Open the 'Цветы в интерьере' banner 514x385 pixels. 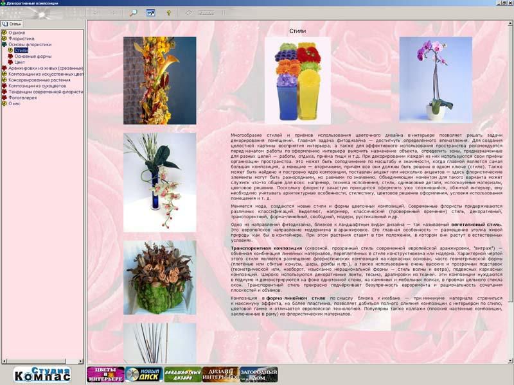tap(105, 375)
